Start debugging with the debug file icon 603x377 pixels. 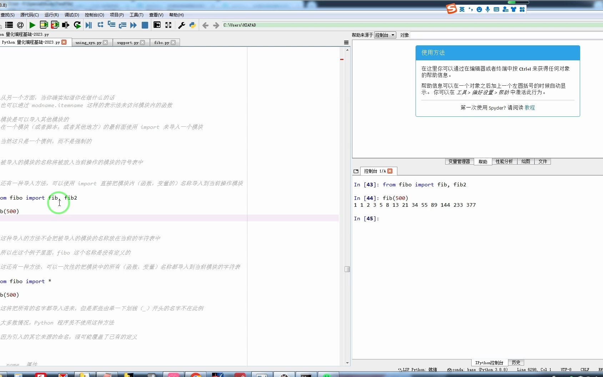pos(89,25)
